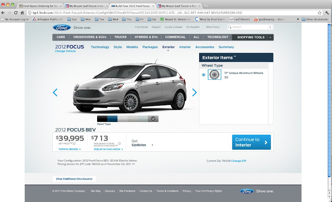Open My Account Log In bookmark
Viewport: 332px width, 202px height.
(15, 19)
